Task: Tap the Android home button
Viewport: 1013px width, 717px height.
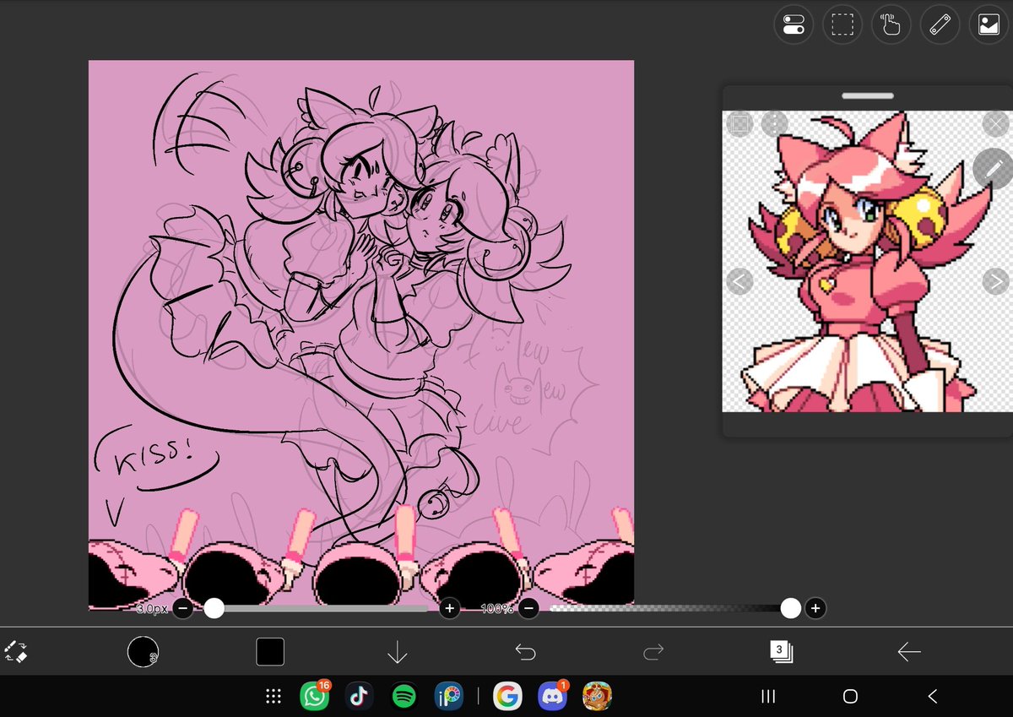Action: tap(850, 697)
